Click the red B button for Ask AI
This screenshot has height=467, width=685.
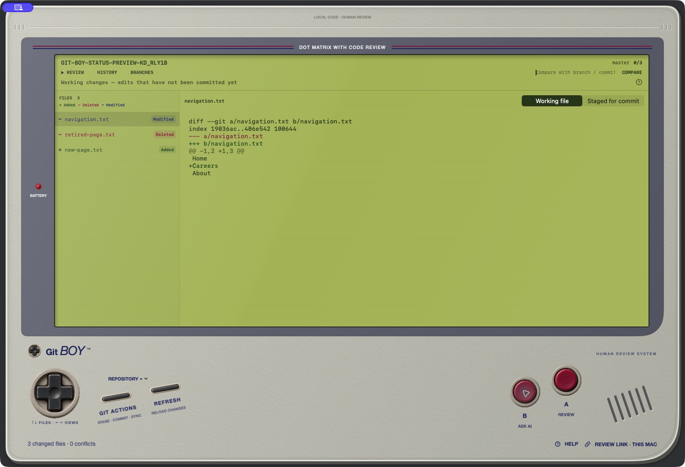pos(525,393)
